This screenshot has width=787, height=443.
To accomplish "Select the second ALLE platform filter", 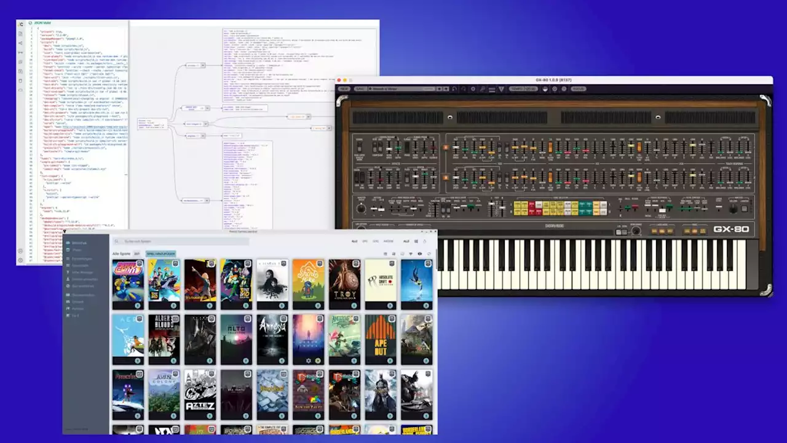I will (406, 241).
